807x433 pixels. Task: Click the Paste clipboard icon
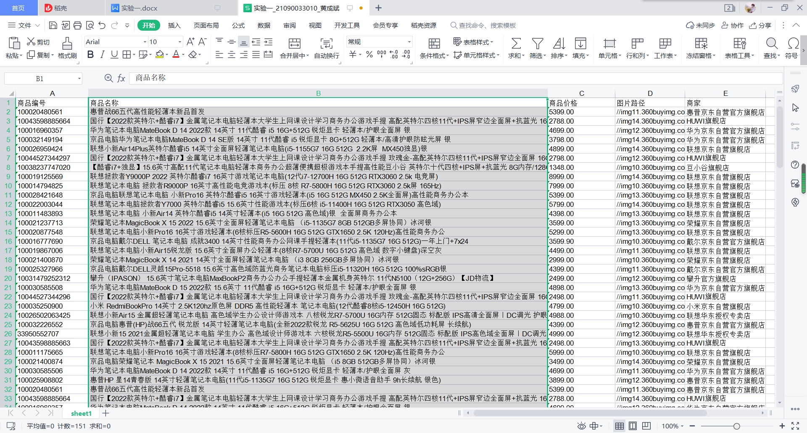(x=14, y=43)
